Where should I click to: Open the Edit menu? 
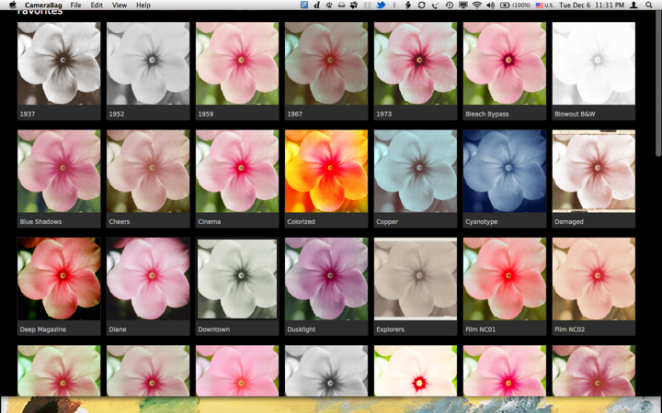(x=97, y=6)
